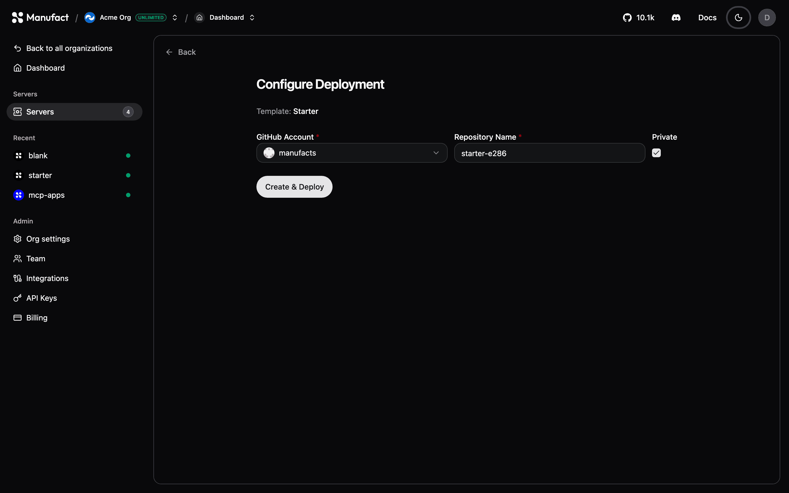This screenshot has width=789, height=493.
Task: Open the Discord icon link
Action: coord(676,18)
